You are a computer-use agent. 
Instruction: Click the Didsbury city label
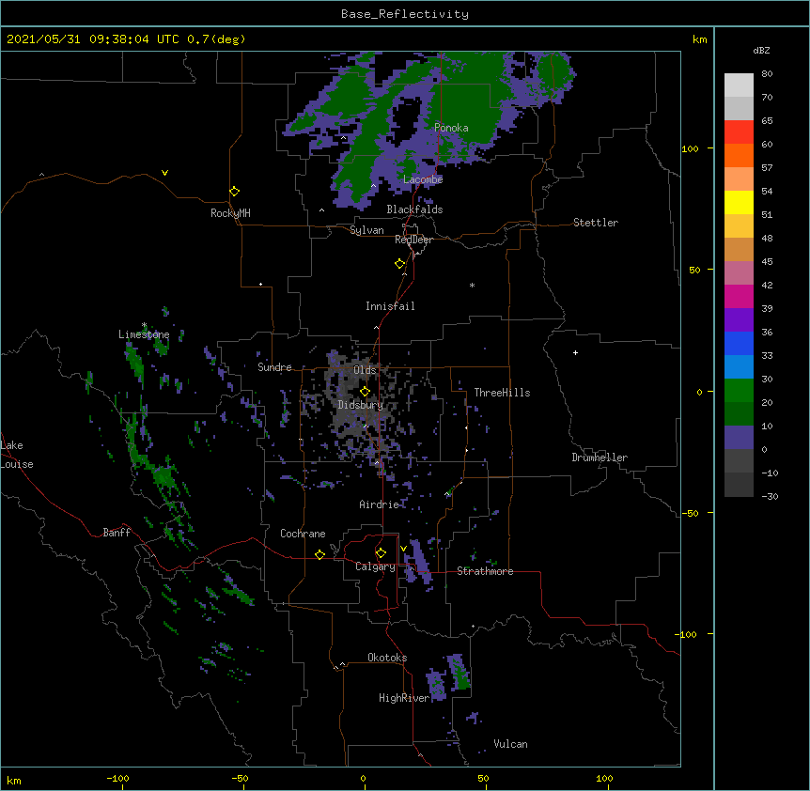[360, 405]
